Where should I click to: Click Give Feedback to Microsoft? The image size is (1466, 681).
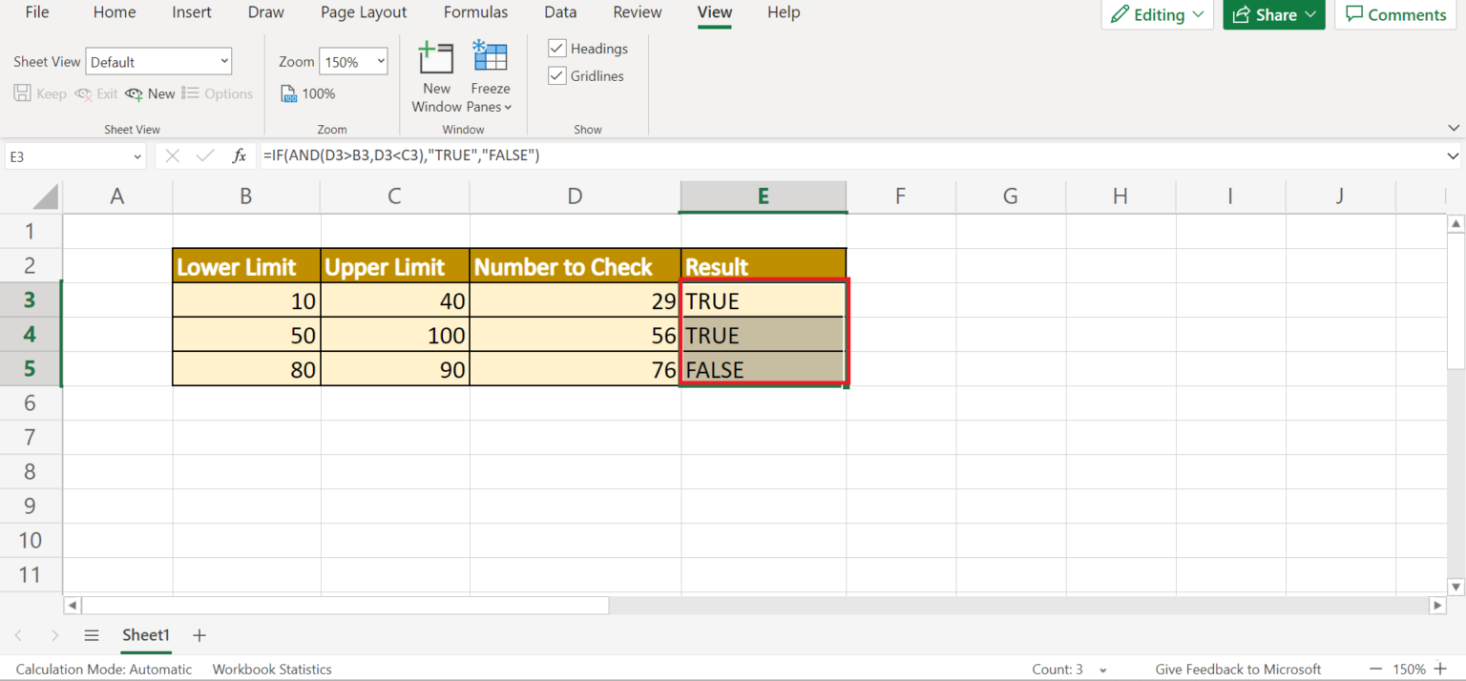click(1238, 669)
